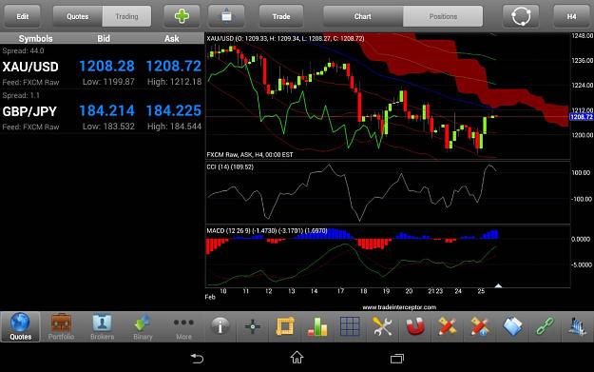
Task: Tap white triangle marker on time axis
Action: (498, 285)
